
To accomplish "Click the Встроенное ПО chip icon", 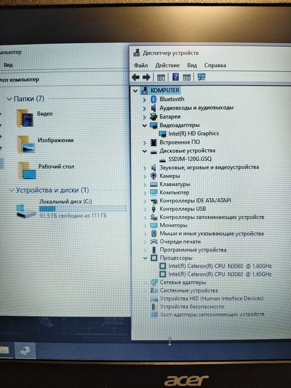I will (154, 142).
